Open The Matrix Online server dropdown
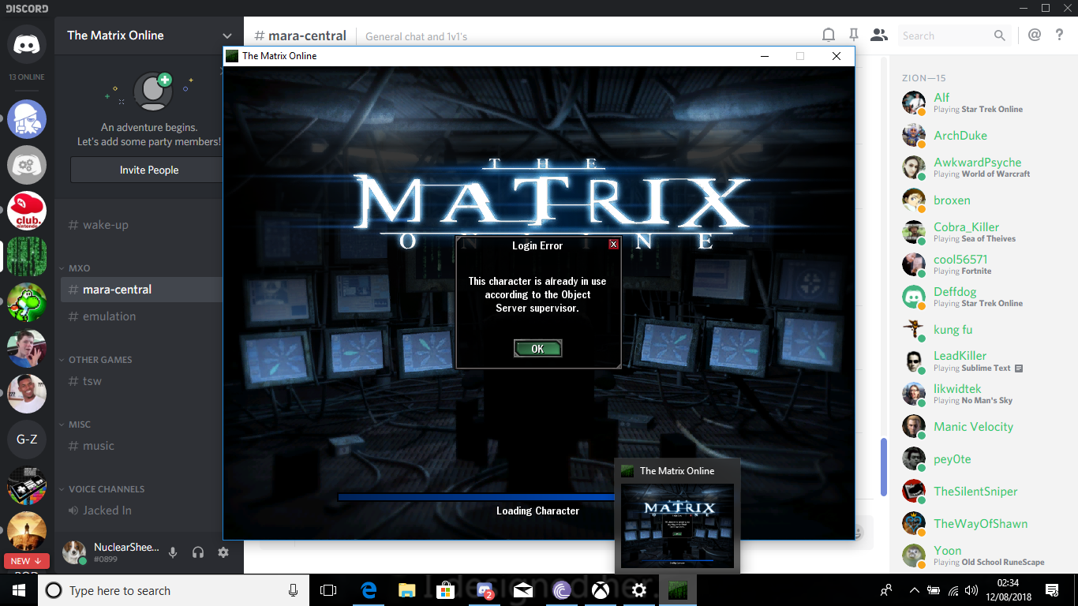1078x606 pixels. click(x=227, y=36)
